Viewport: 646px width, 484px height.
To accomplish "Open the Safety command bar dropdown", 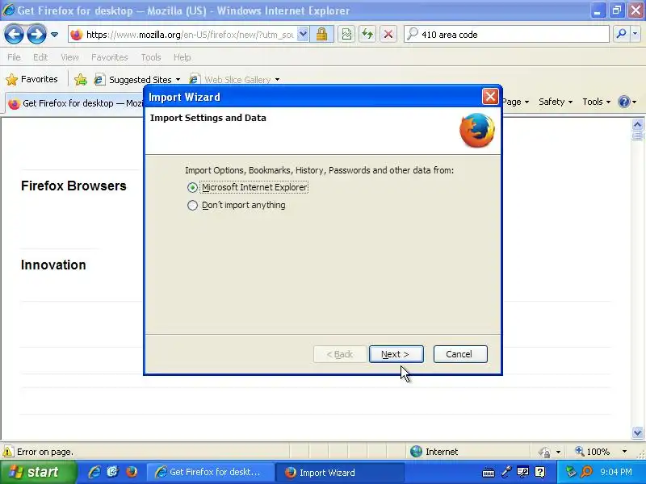I will [556, 102].
